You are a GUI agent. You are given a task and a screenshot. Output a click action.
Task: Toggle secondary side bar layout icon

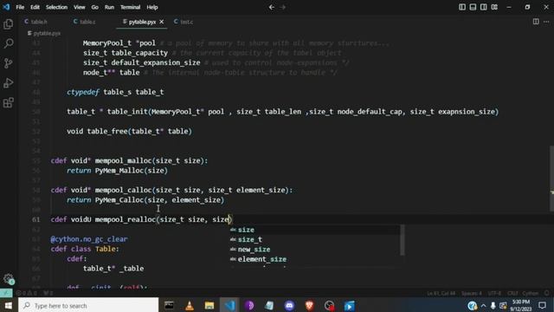tap(483, 7)
